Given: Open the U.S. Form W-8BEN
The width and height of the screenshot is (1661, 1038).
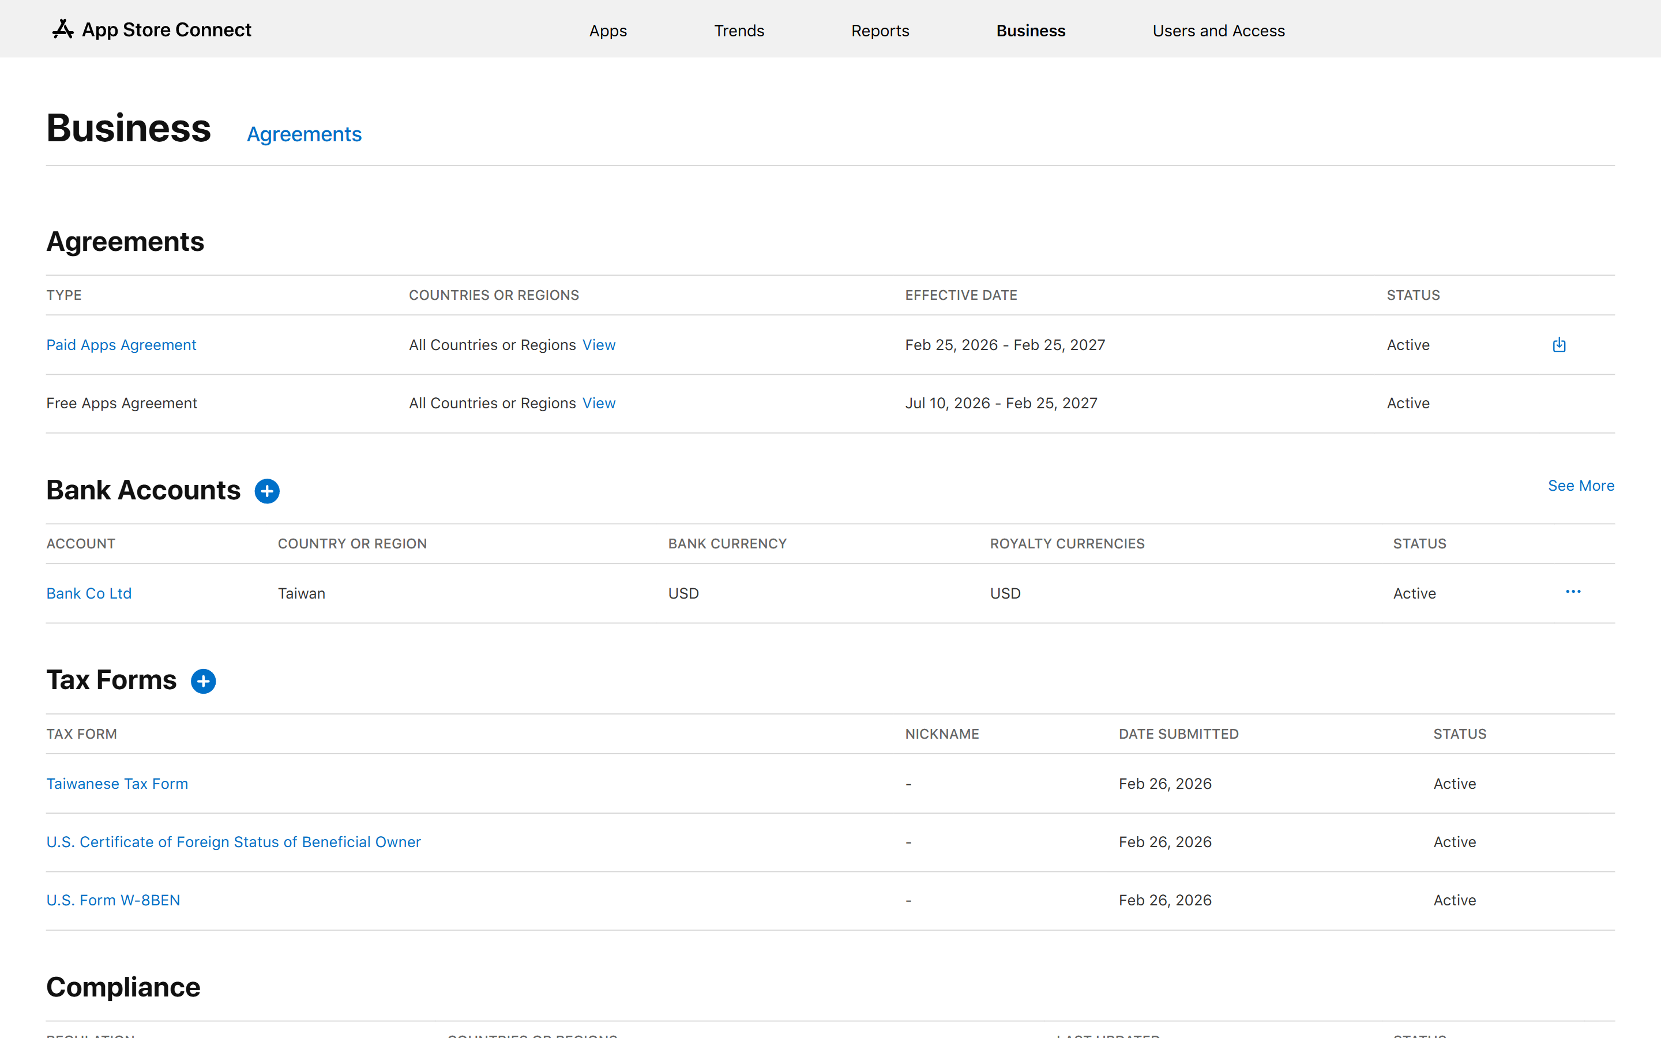Looking at the screenshot, I should pyautogui.click(x=113, y=901).
